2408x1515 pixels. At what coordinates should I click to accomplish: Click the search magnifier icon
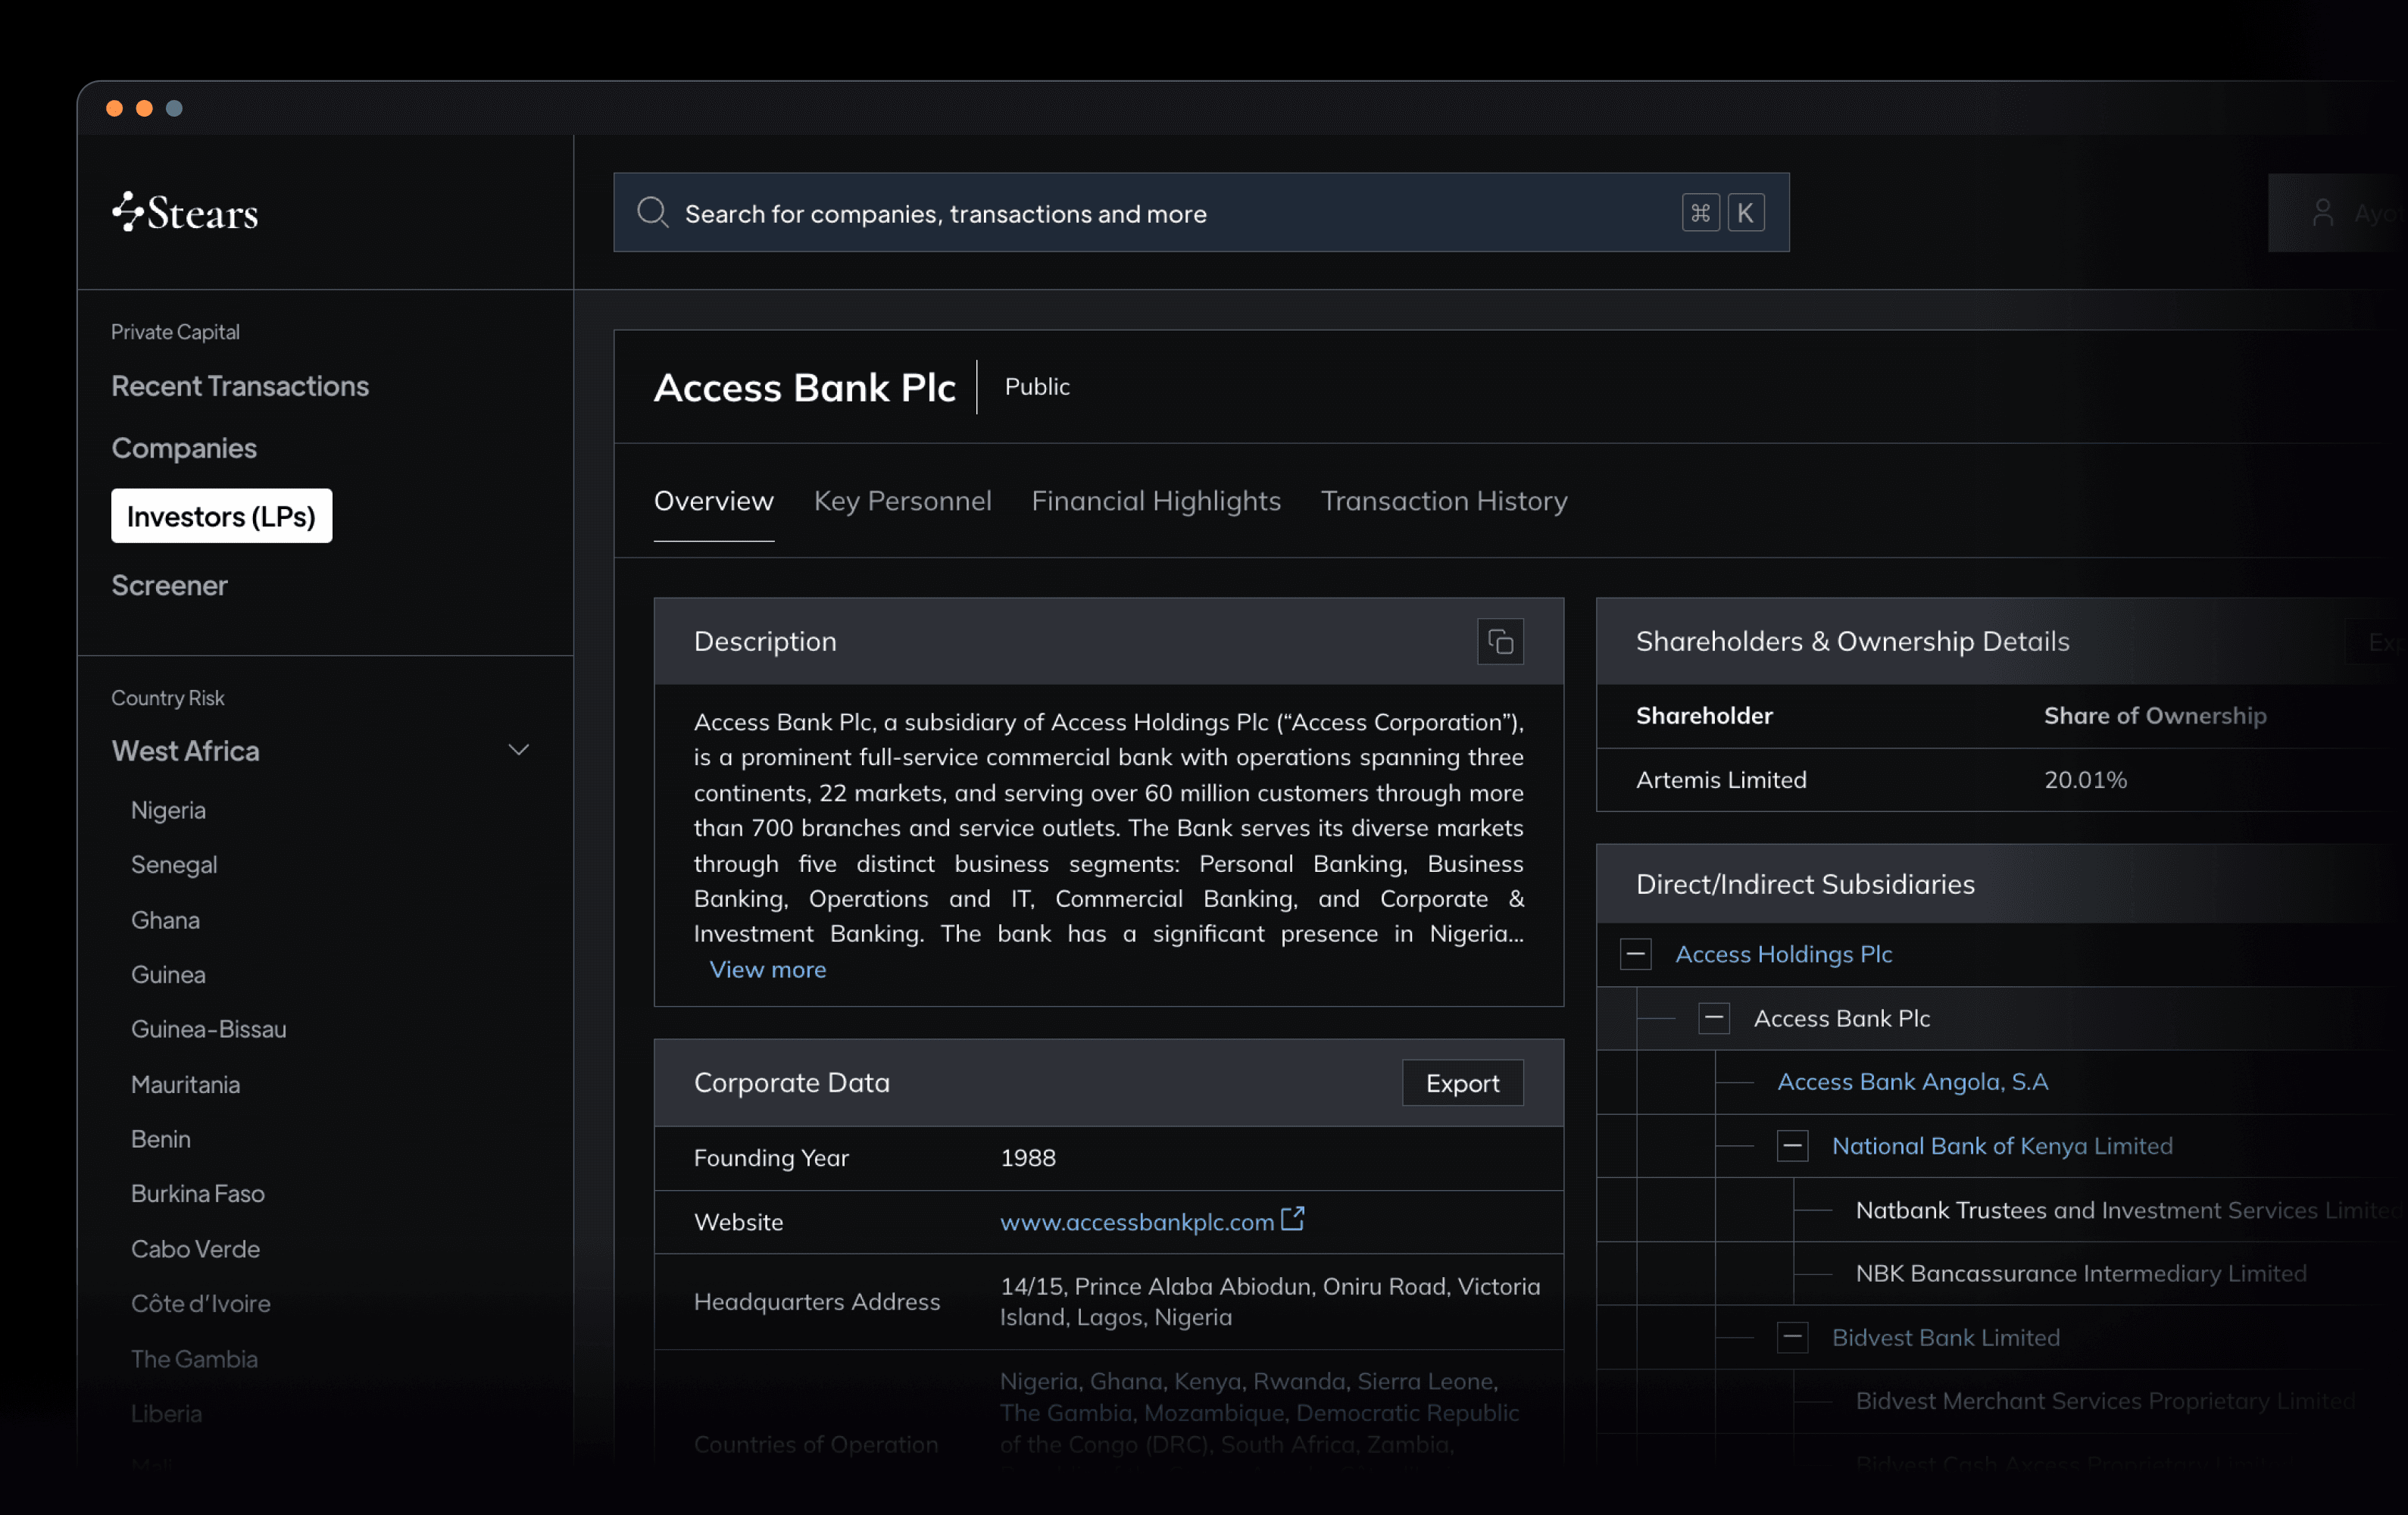pos(653,212)
